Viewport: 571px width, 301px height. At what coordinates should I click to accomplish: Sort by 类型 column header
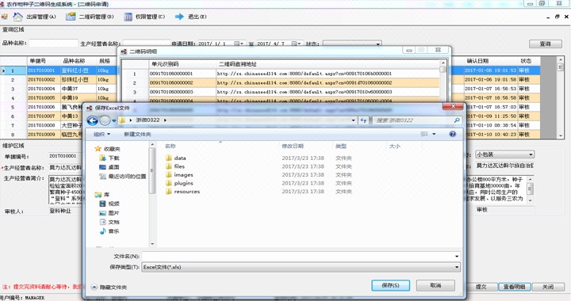coord(341,146)
